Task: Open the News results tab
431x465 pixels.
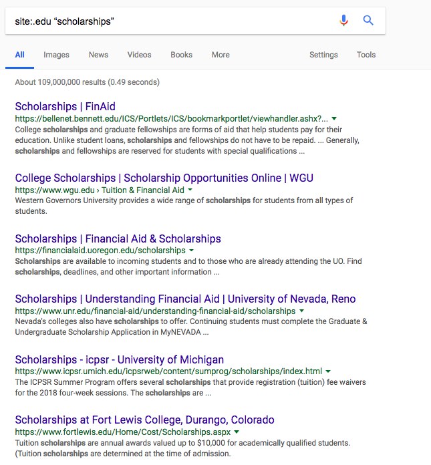Action: (x=98, y=55)
